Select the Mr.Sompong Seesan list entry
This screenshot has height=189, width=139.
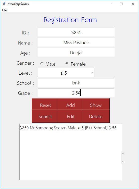click(68, 128)
